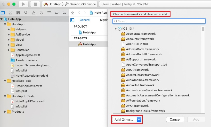211x127 pixels.
Task: Select AVKit.framework in list
Action: pyautogui.click(x=137, y=106)
